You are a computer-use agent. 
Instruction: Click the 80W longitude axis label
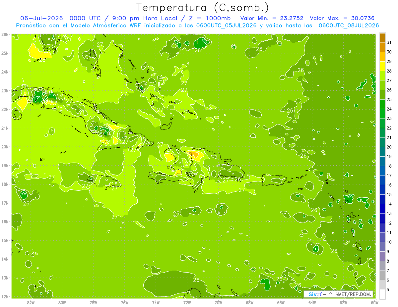[62, 302]
